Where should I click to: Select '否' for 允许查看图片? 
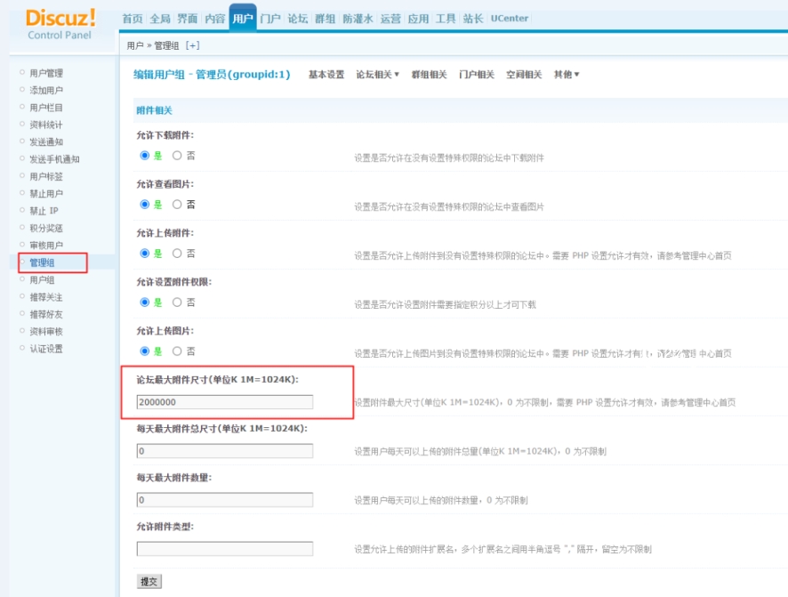point(177,204)
